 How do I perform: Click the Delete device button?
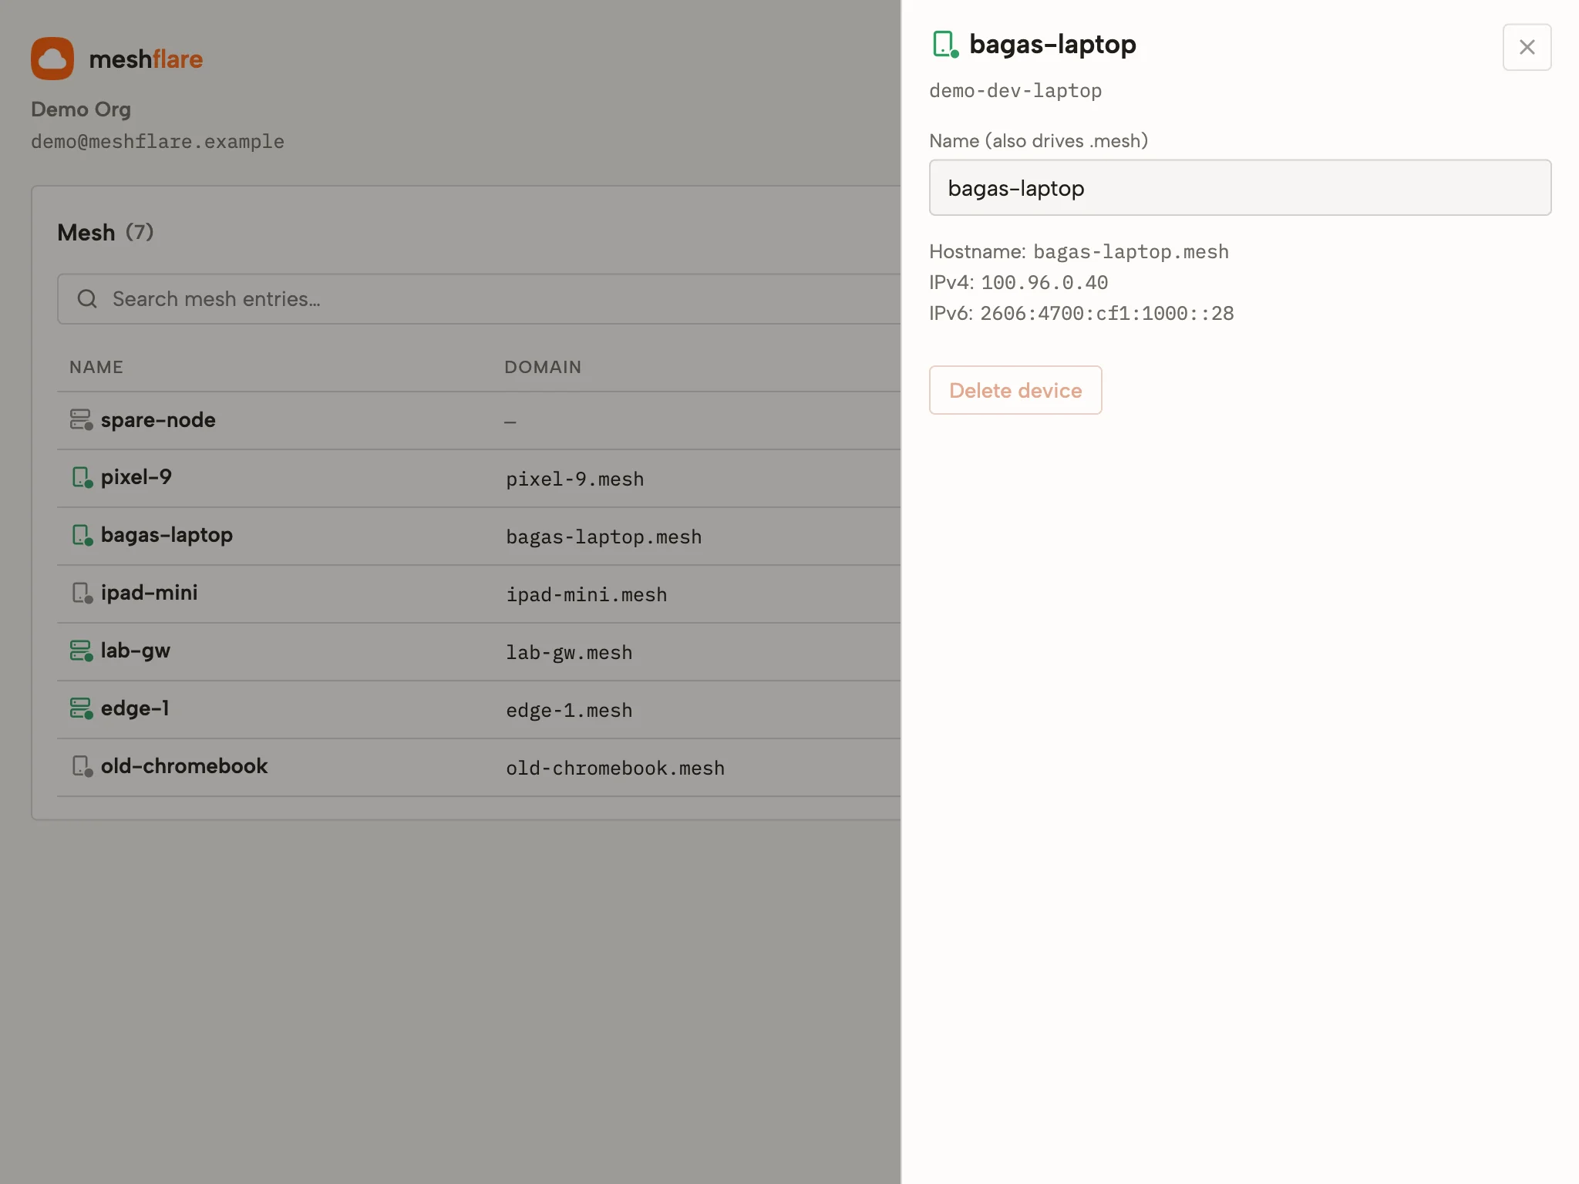click(1015, 390)
